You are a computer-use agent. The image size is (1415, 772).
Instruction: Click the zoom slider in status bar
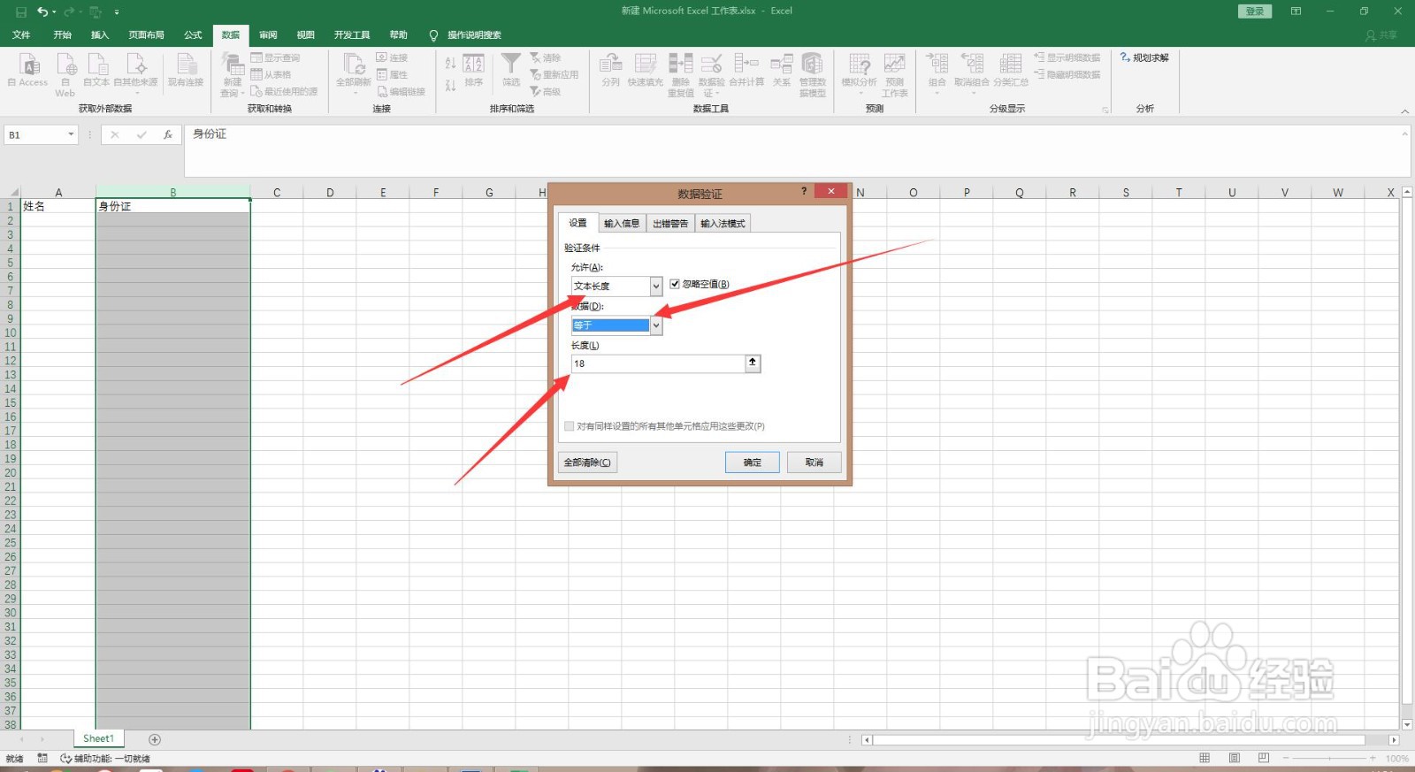point(1328,758)
